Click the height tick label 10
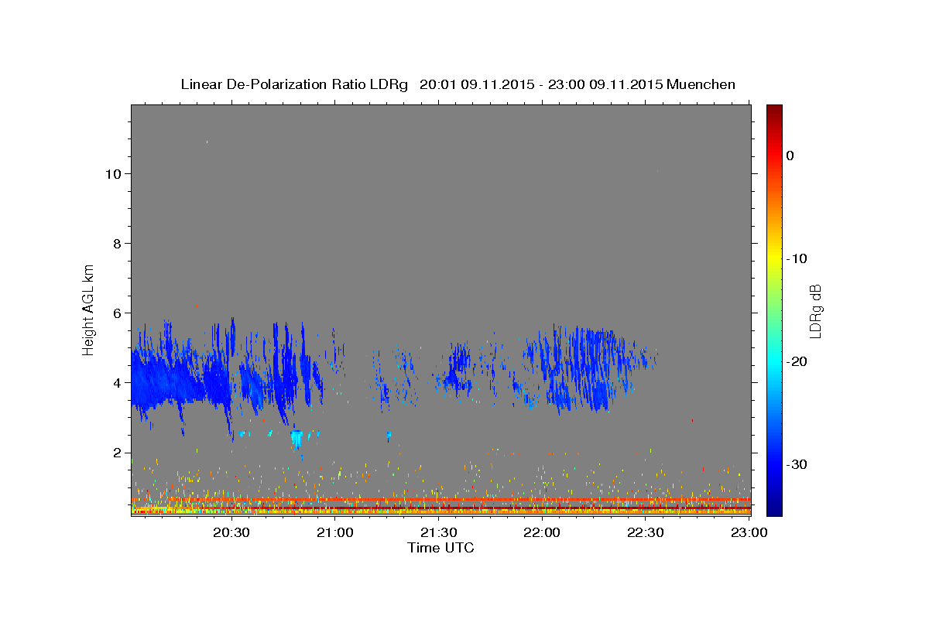Screen dimensions: 929x619 coord(112,173)
